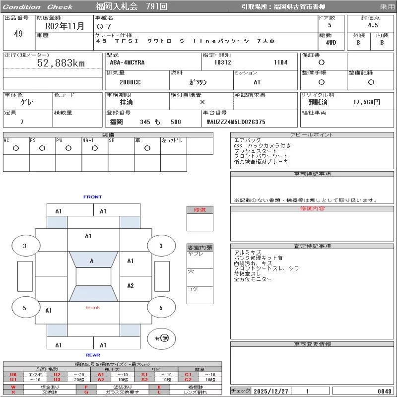
Task: Expand the 客室内張 interior lining panel
Action: click(x=199, y=247)
